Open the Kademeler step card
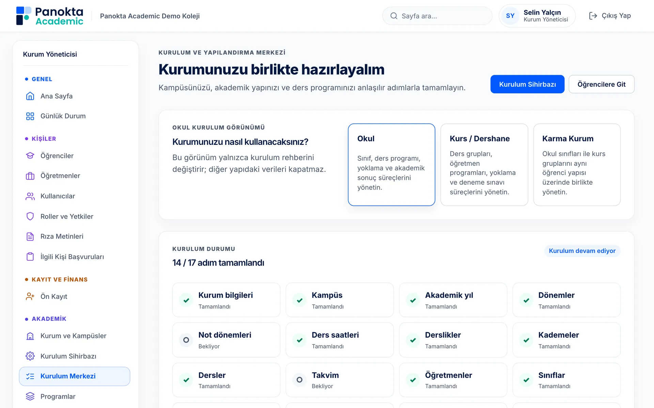The image size is (654, 408). [566, 340]
